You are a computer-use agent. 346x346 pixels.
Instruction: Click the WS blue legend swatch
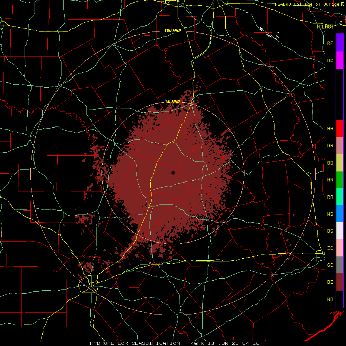339,214
